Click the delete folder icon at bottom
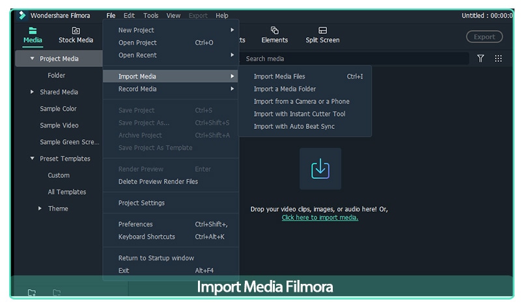The width and height of the screenshot is (521, 306). tap(57, 292)
